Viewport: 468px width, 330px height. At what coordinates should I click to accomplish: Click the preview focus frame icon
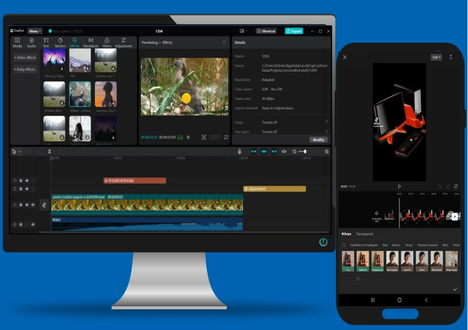click(x=204, y=137)
